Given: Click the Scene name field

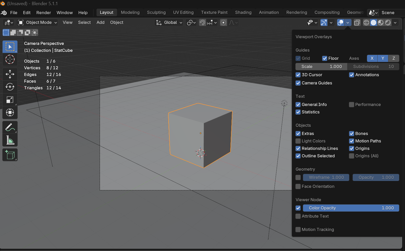Looking at the screenshot, I should point(392,13).
